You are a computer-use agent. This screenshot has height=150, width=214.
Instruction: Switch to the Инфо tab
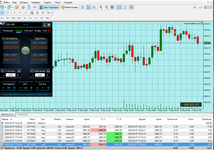38,31
